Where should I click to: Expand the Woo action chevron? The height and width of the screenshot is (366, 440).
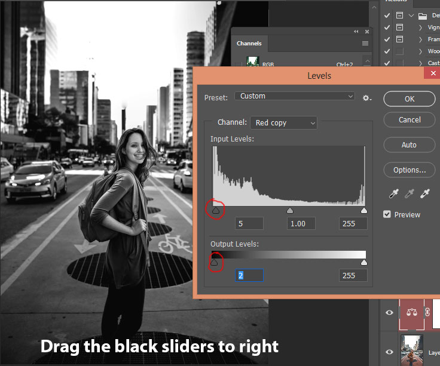click(x=420, y=51)
